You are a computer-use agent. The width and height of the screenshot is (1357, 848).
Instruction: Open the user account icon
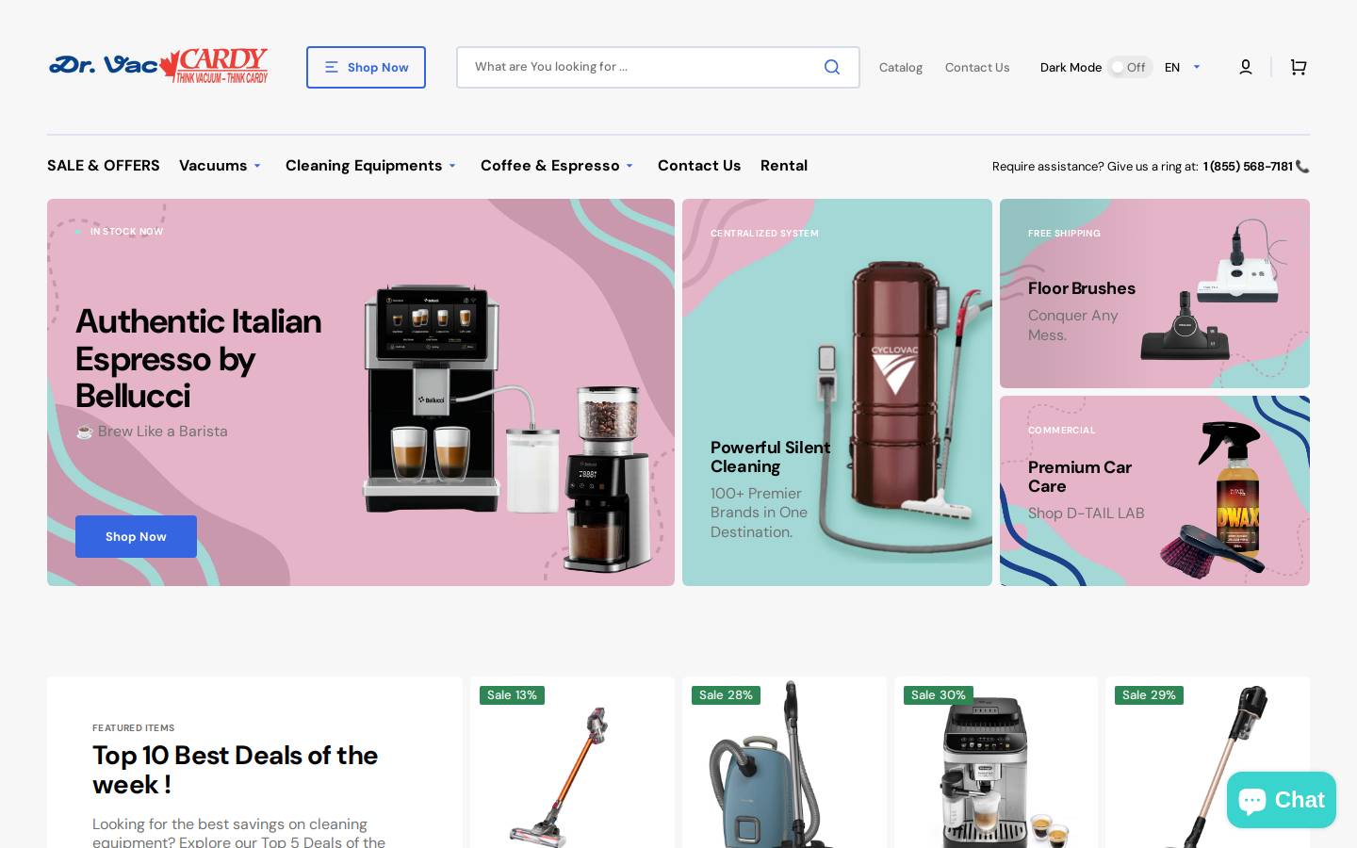(1245, 67)
